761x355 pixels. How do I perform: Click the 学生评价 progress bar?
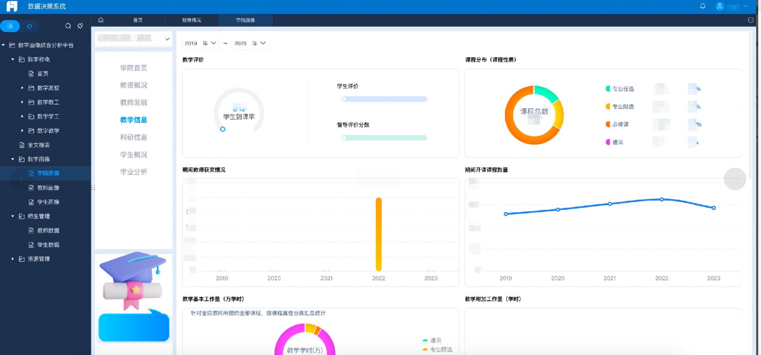point(384,99)
